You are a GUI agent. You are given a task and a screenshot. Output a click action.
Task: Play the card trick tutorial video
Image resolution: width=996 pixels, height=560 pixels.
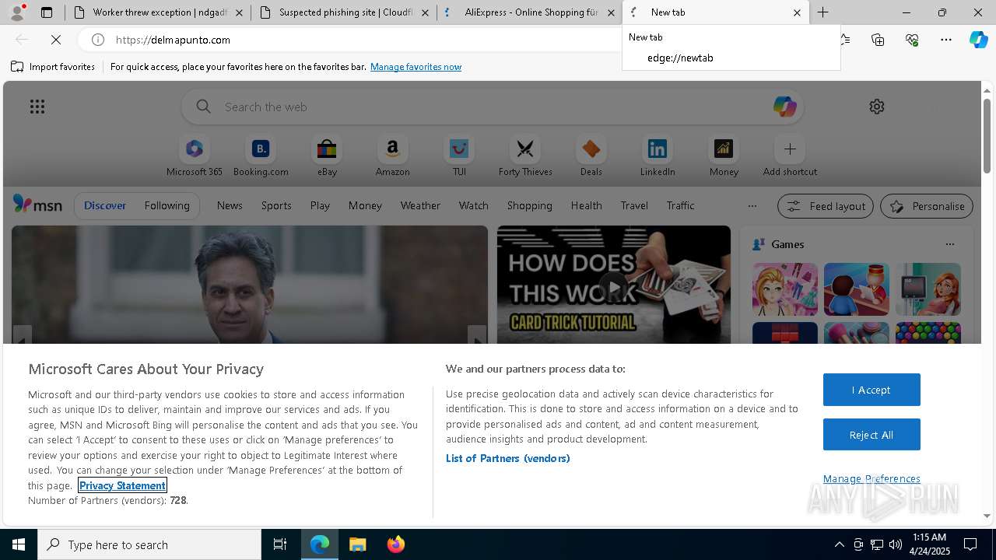pos(614,285)
